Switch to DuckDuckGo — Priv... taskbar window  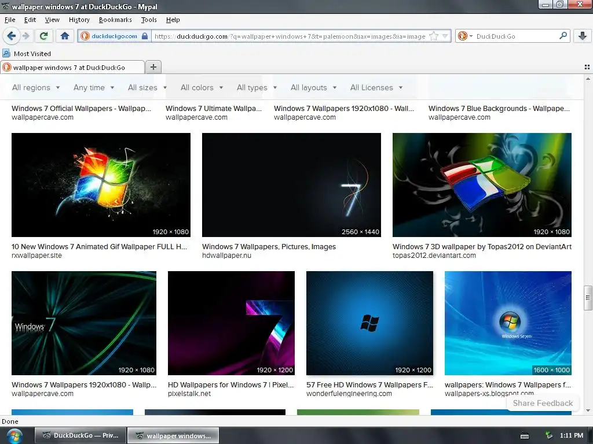(x=80, y=435)
